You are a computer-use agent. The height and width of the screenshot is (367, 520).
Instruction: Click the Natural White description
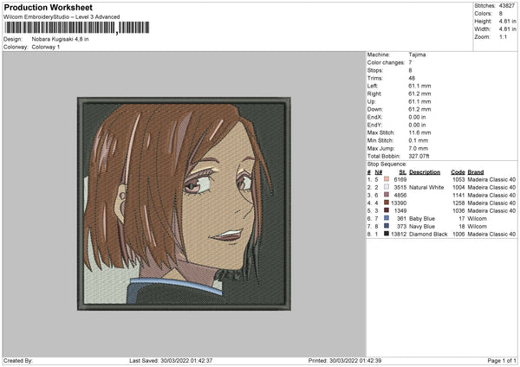(x=426, y=188)
